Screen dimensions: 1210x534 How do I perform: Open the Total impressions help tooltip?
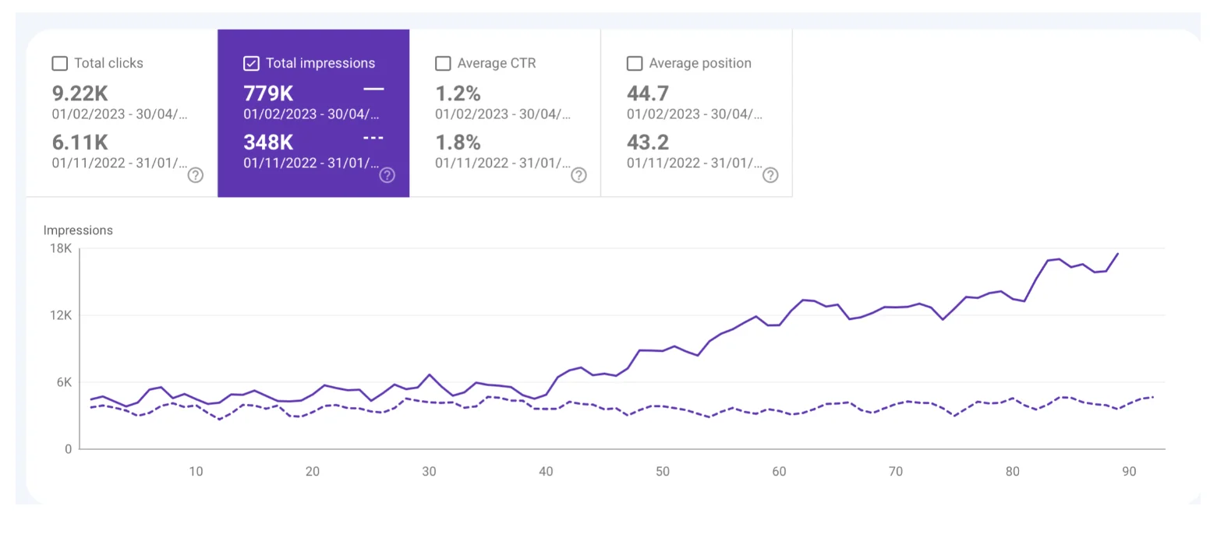point(387,175)
